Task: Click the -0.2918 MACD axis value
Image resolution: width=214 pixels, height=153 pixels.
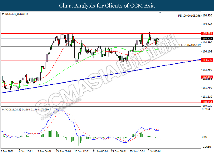Action: (206, 147)
